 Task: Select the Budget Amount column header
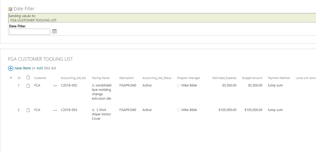click(252, 78)
